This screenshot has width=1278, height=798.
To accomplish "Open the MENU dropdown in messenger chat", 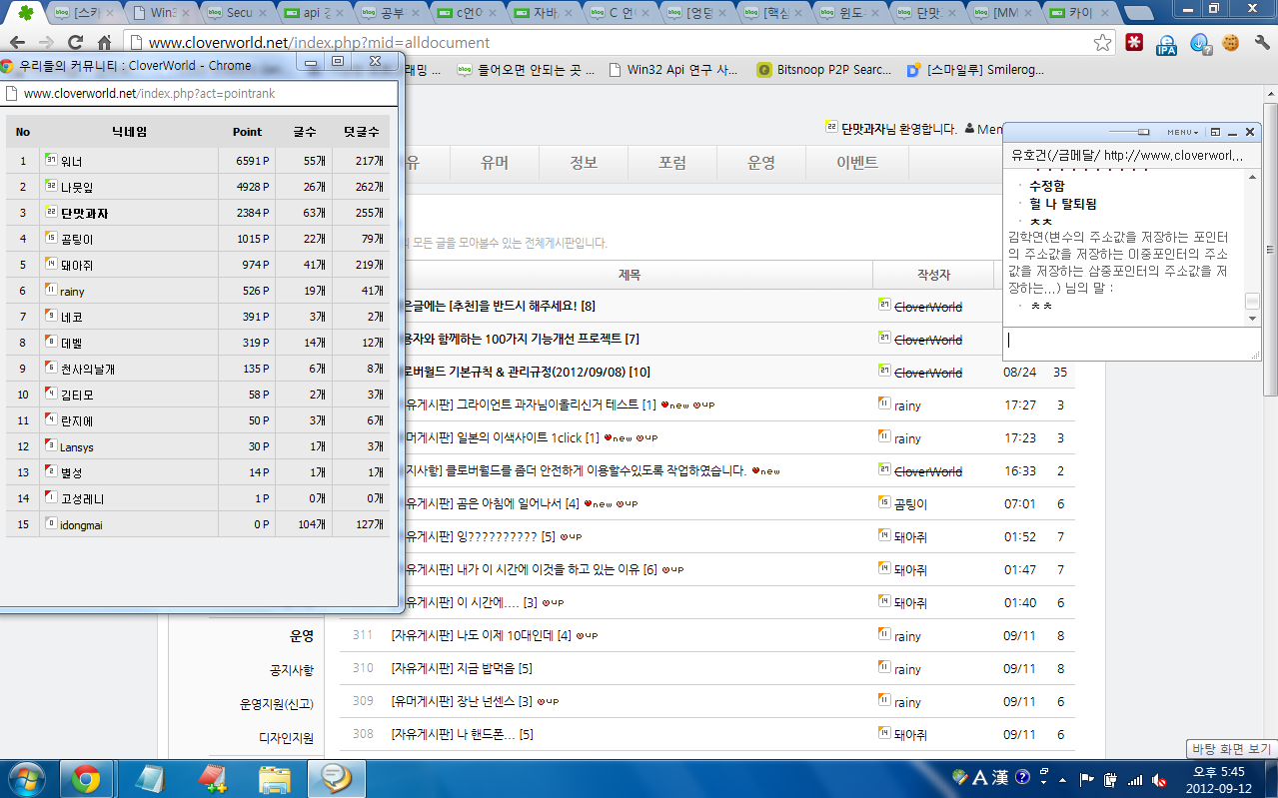I will (1183, 132).
